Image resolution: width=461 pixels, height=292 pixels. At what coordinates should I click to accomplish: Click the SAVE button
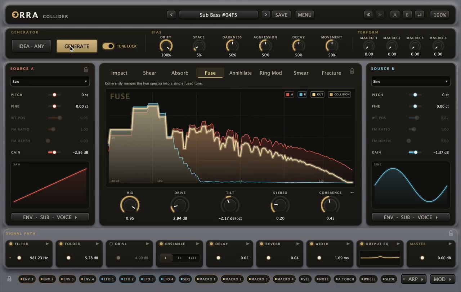tap(281, 15)
